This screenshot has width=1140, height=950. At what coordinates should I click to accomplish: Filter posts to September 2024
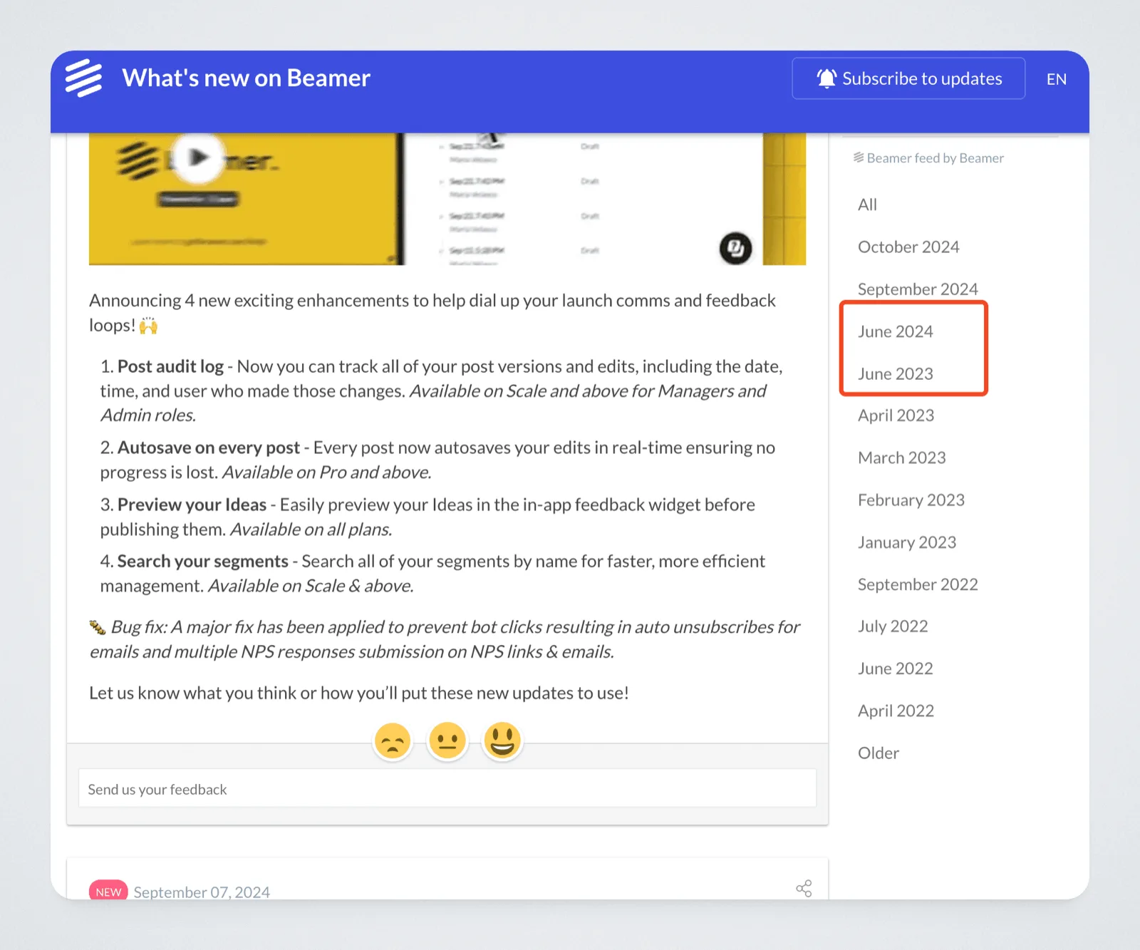[x=918, y=289]
